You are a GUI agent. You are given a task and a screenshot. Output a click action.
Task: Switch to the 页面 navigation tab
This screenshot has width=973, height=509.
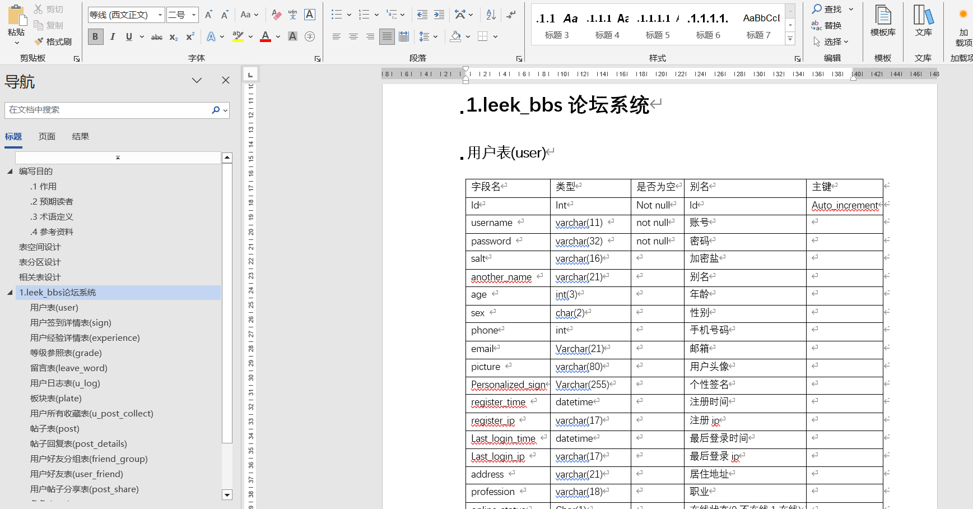click(x=47, y=136)
